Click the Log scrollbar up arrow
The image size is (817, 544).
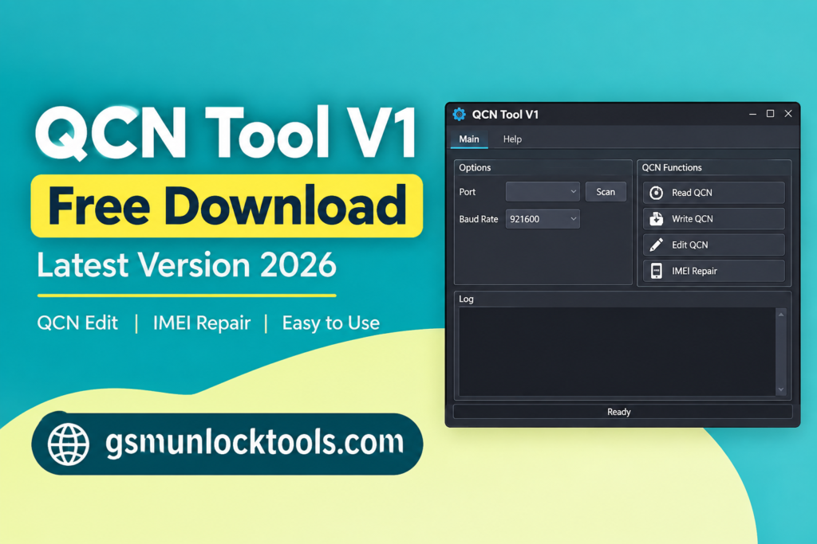[x=780, y=314]
